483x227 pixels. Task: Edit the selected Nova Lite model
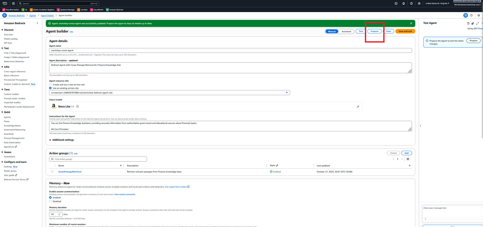[x=358, y=107]
